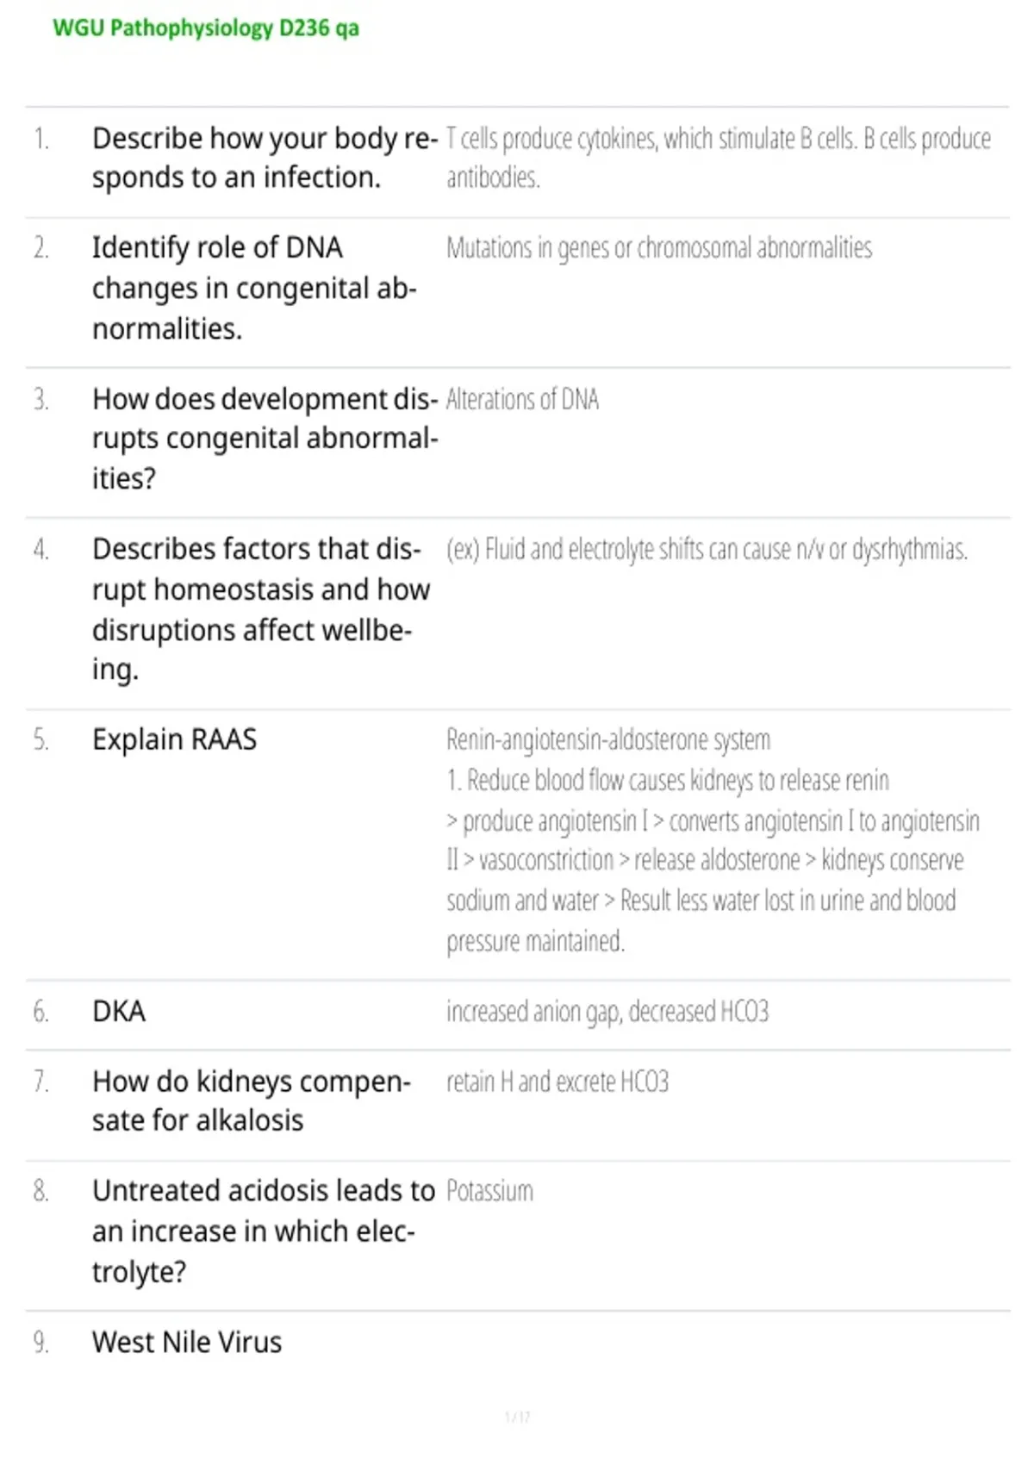Click the 1/17 page number indicator
1034x1465 pixels.
coord(517,1417)
